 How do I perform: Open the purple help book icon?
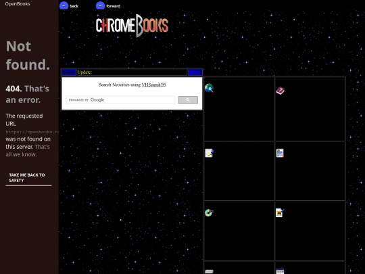click(281, 91)
